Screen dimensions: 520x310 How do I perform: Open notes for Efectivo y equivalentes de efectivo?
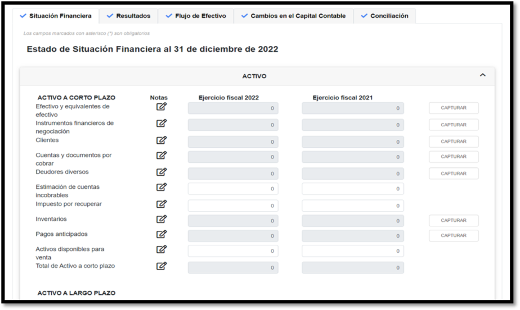pyautogui.click(x=162, y=107)
